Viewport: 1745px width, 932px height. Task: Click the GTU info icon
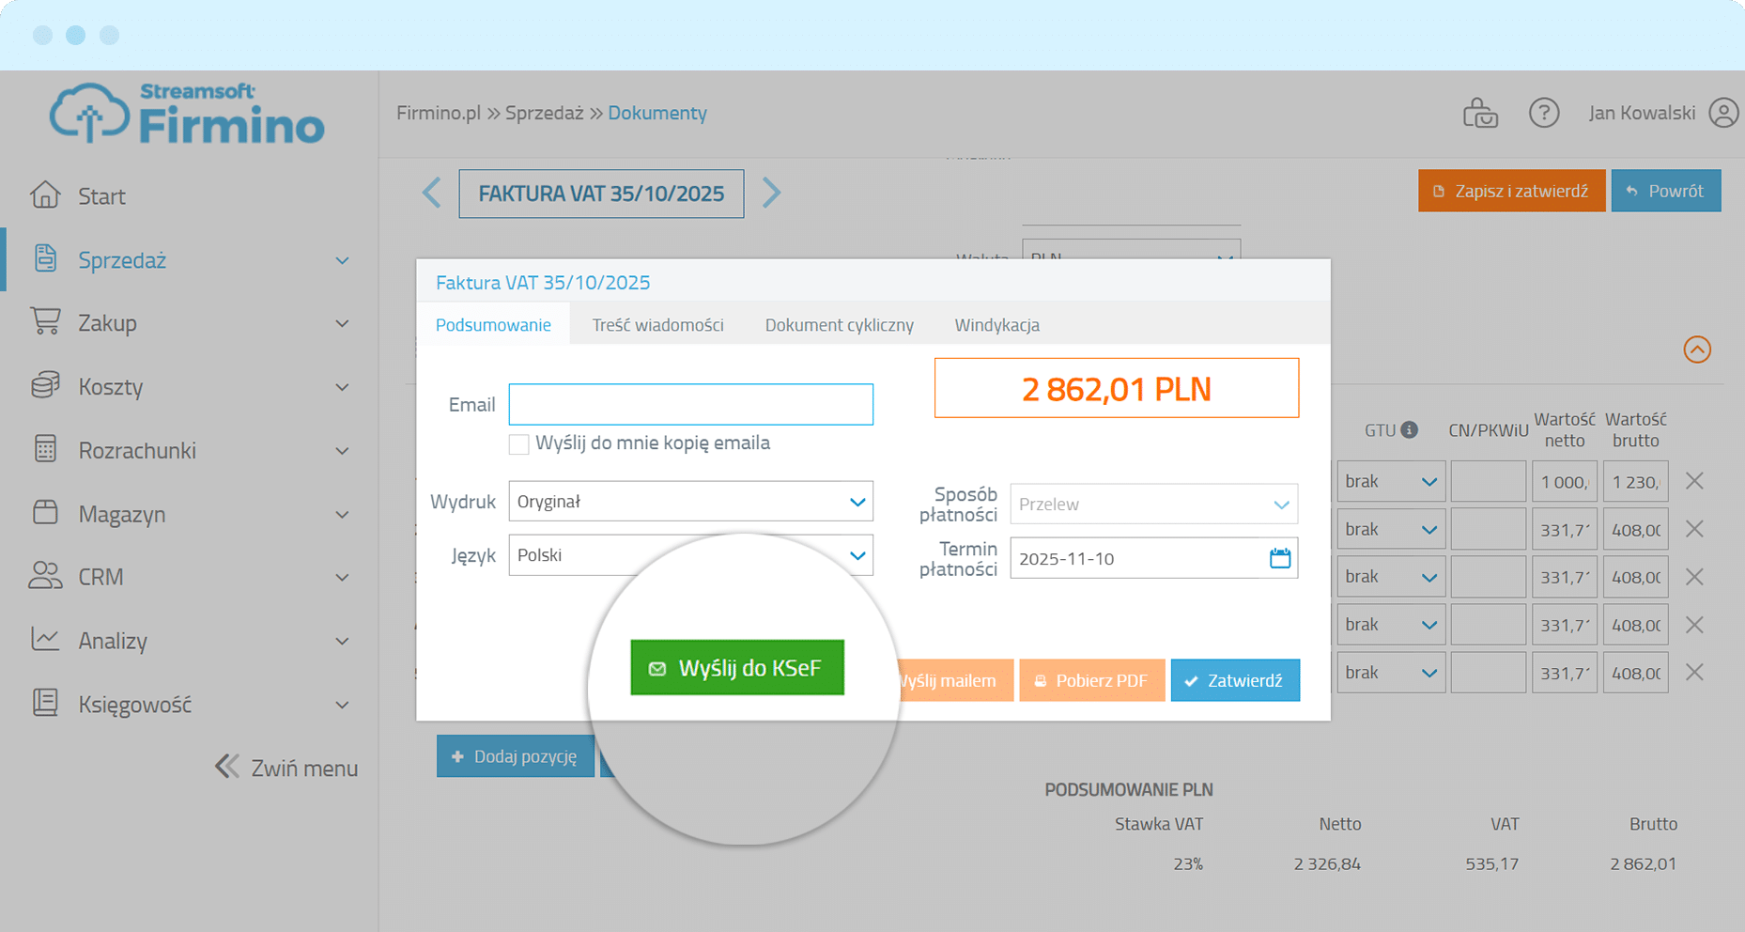[1409, 429]
